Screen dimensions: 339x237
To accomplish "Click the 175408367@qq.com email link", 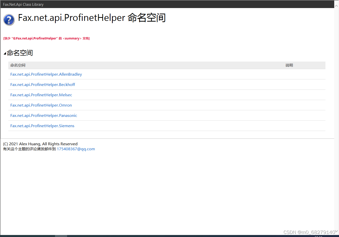I will click(76, 149).
